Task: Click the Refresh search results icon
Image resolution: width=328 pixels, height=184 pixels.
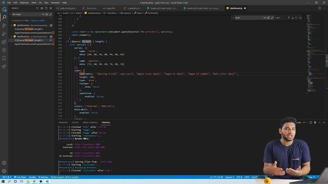Action: pos(37,8)
